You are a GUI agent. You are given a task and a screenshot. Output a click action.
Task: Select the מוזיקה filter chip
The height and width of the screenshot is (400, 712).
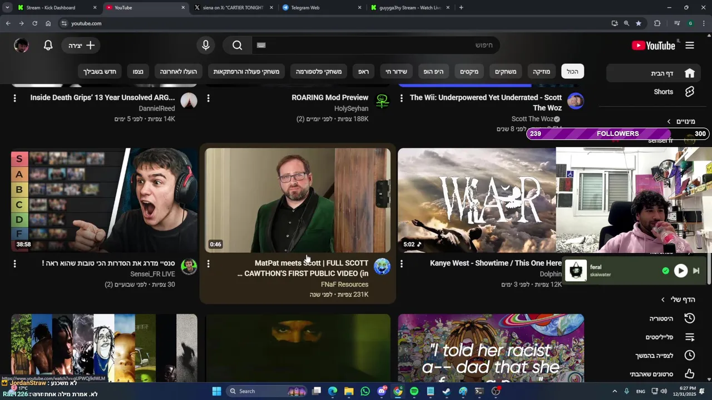coord(541,72)
